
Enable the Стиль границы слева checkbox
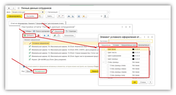[108, 65]
